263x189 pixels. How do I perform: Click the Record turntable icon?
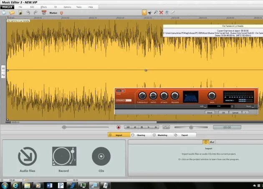(x=64, y=156)
